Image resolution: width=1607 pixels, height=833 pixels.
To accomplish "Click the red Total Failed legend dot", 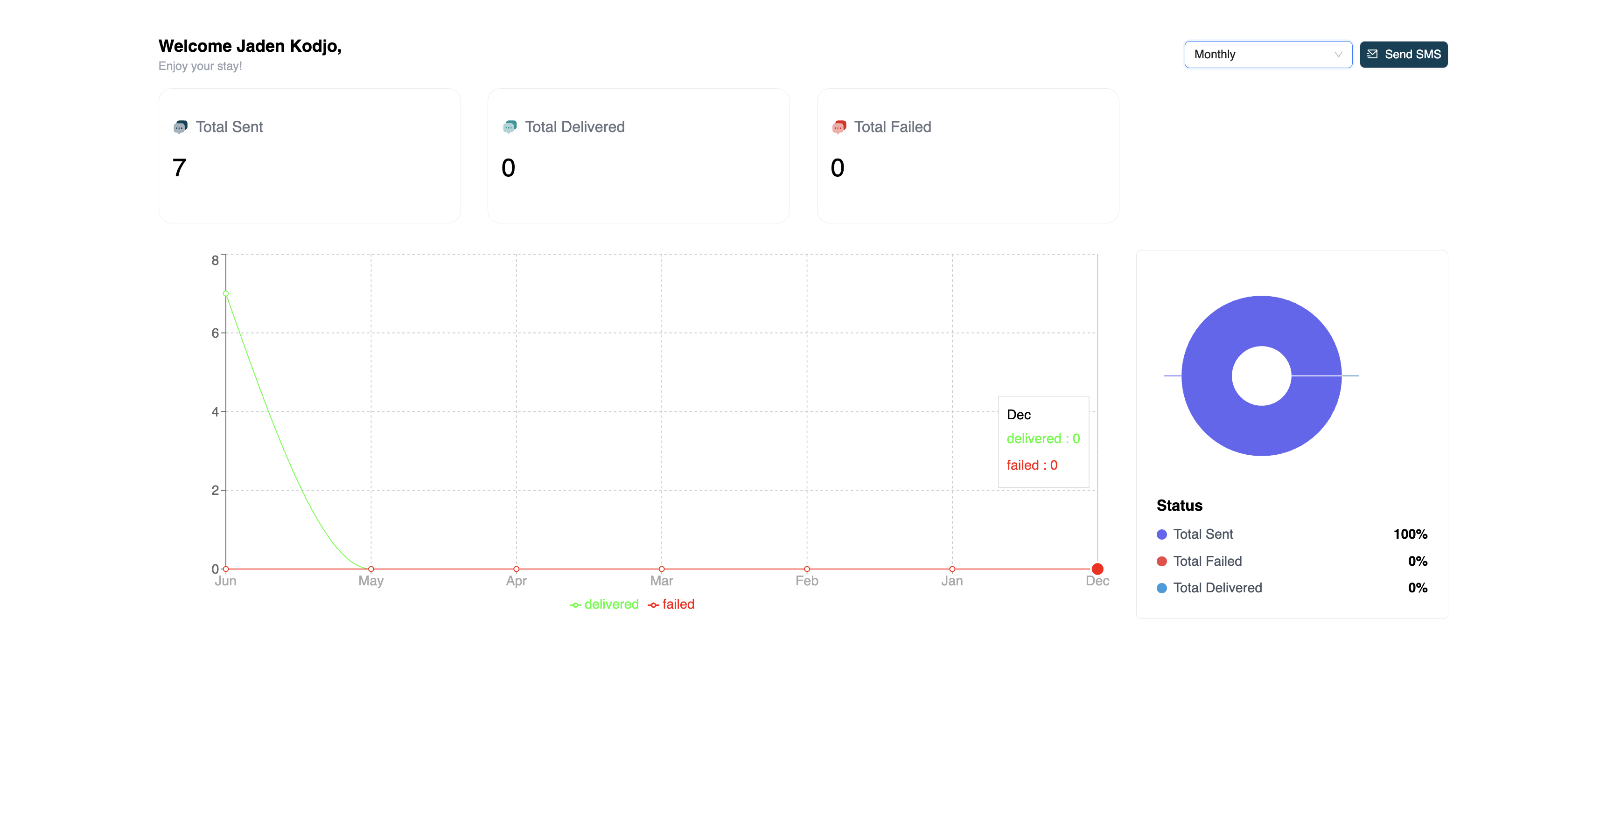I will [1161, 561].
